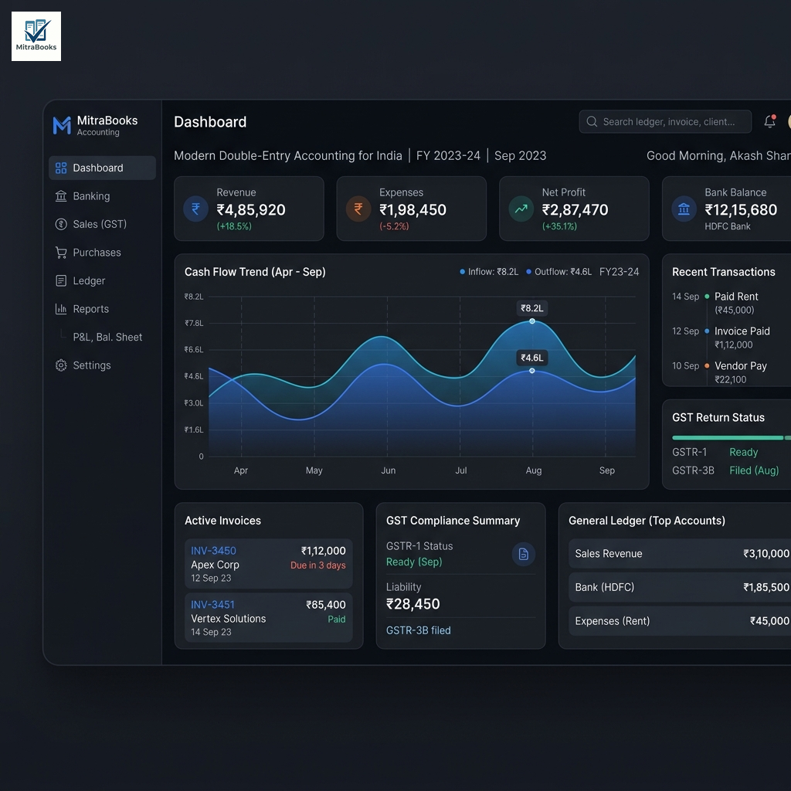791x791 pixels.
Task: Click Ready (Sep) GSTR-1 status
Action: click(414, 562)
